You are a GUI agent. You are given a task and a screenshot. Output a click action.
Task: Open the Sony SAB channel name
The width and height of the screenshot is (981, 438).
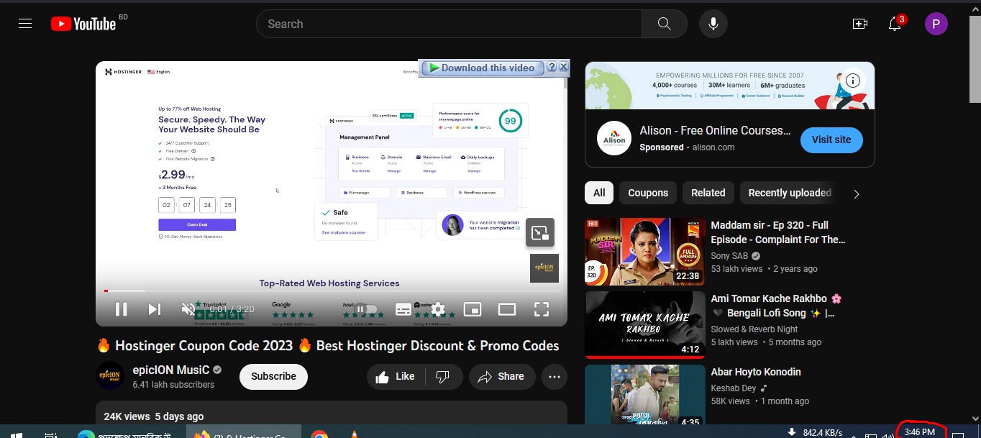click(x=729, y=256)
